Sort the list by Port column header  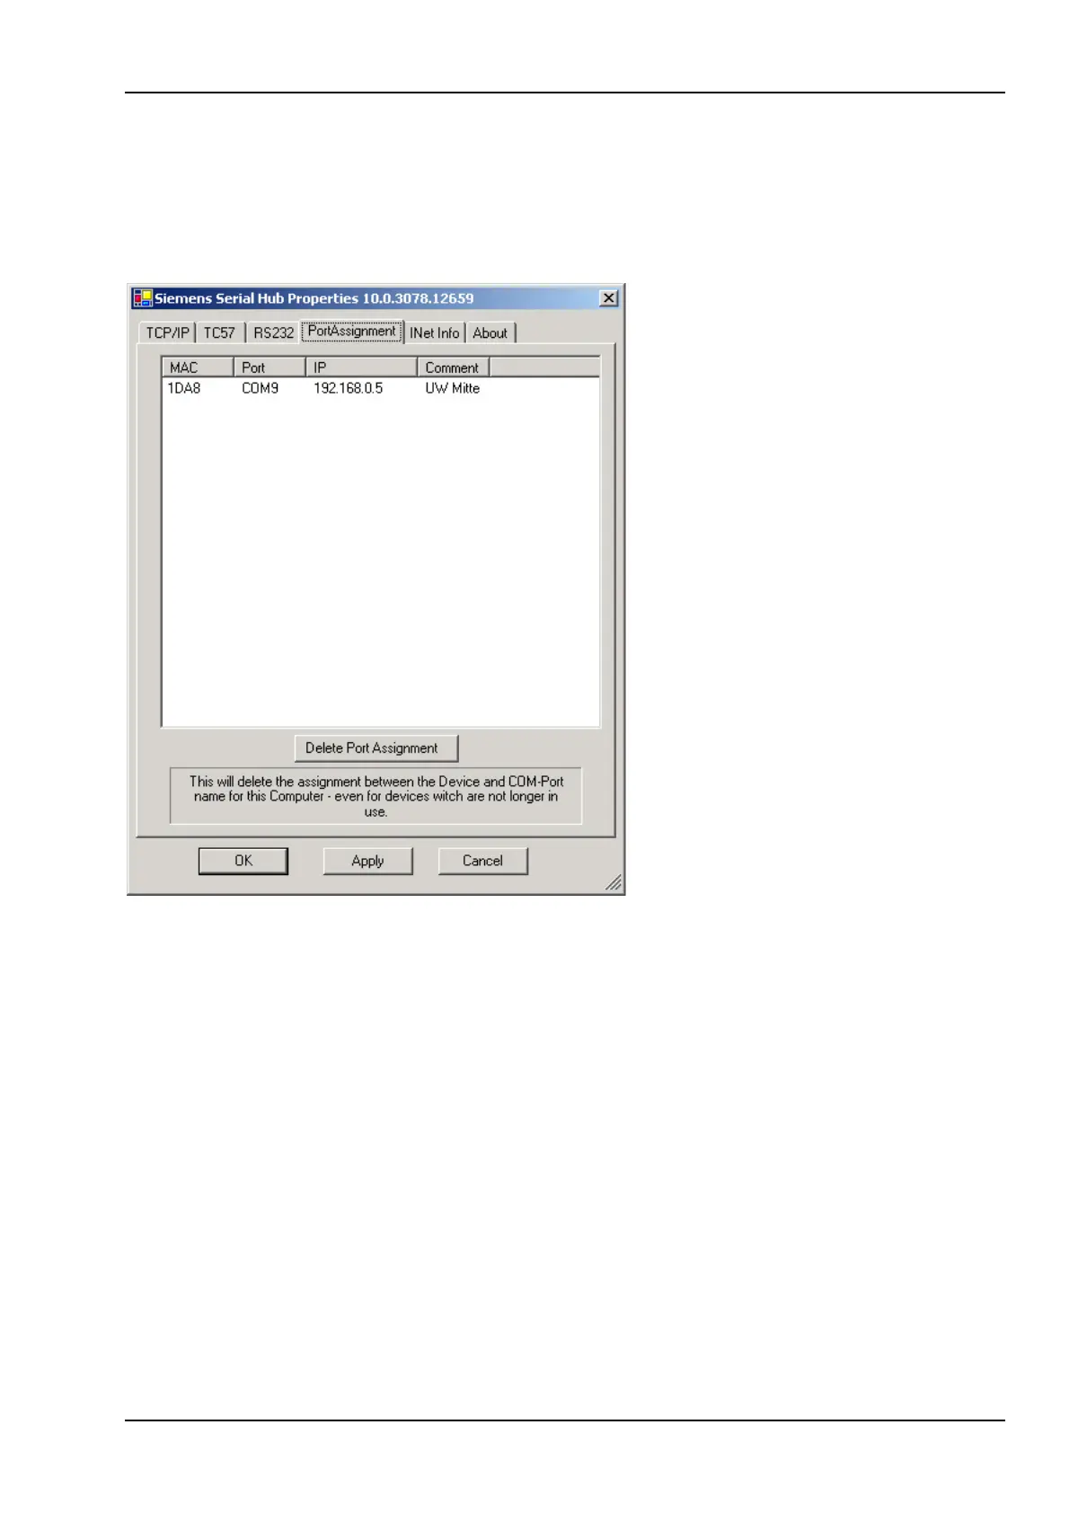coord(269,367)
